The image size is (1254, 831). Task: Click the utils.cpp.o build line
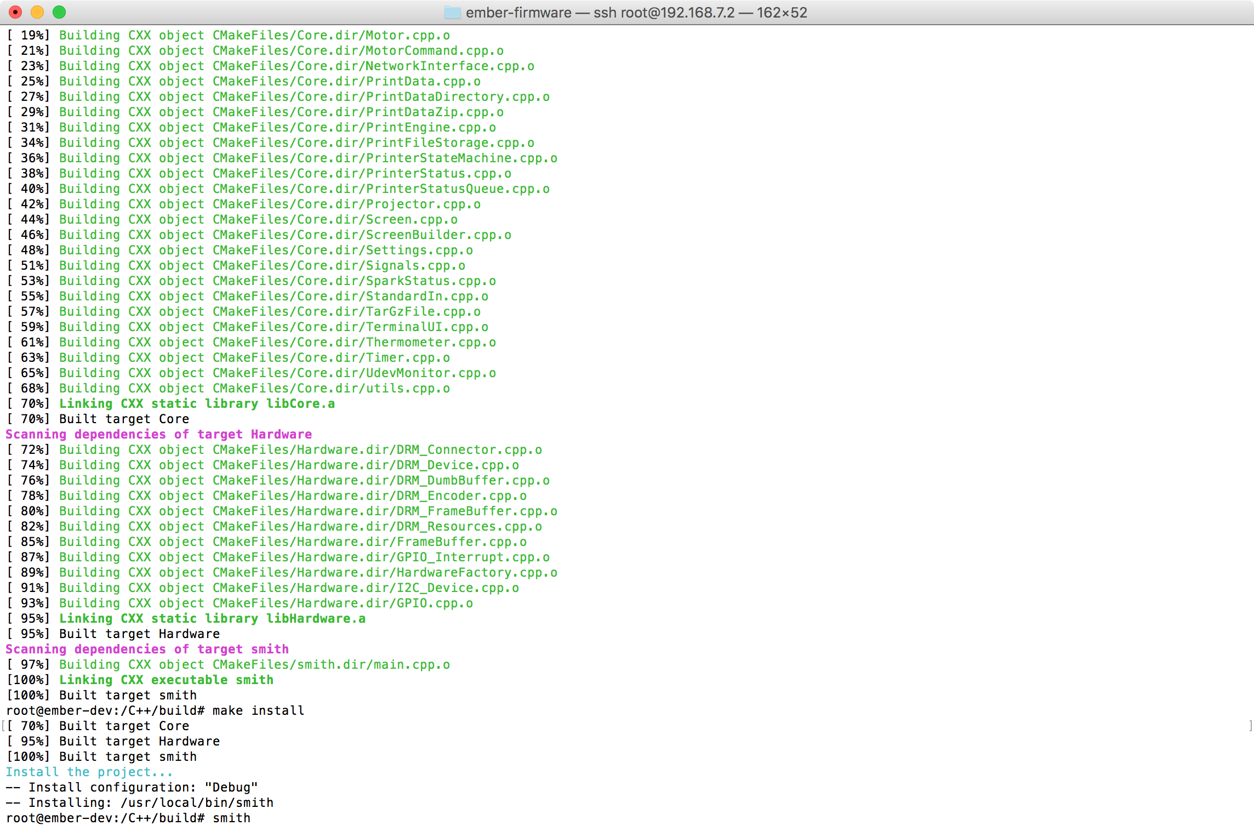[228, 388]
